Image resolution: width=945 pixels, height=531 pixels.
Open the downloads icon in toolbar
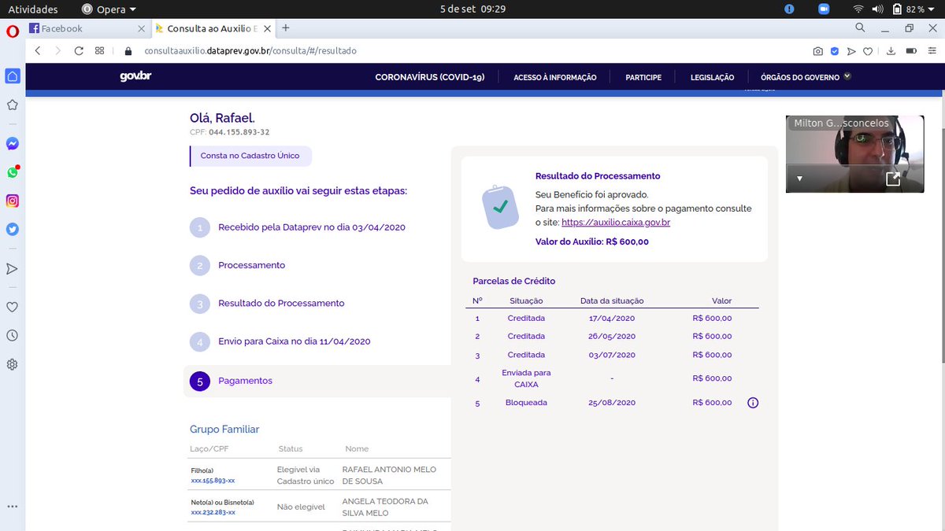coord(891,51)
